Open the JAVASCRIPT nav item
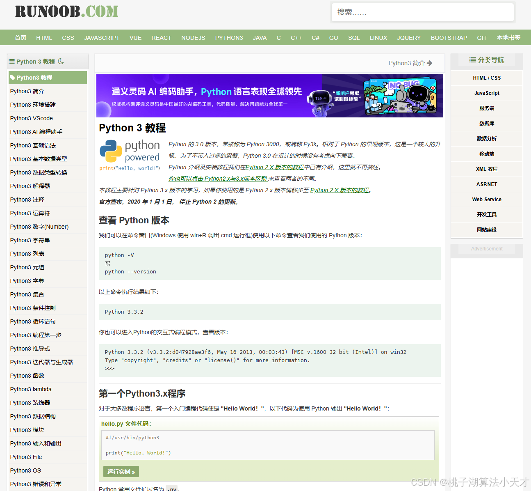Viewport: 531px width, 491px height. (x=102, y=37)
